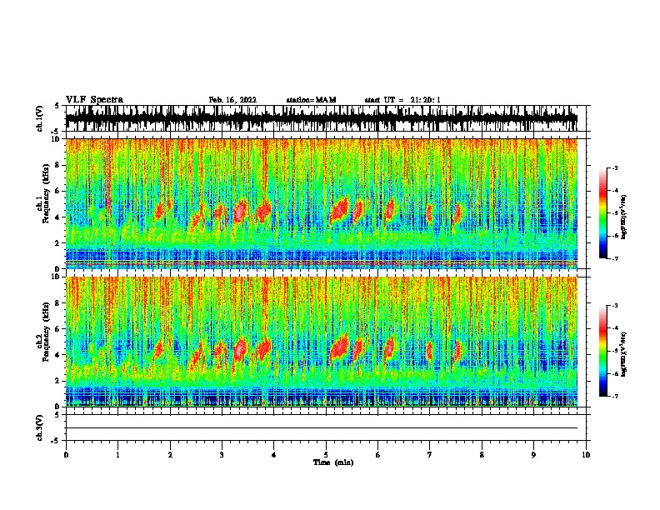Select the "start UT = 21:20: 1" text
This screenshot has width=660, height=510.
click(x=402, y=100)
